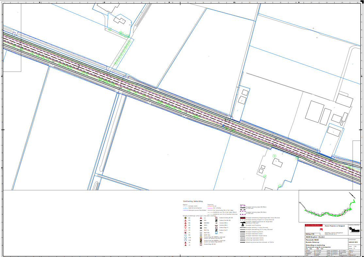Click the magenta kant verharding line sample
This screenshot has width=364, height=257.
tap(210, 208)
